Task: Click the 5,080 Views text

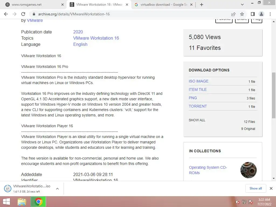Action: pyautogui.click(x=205, y=37)
